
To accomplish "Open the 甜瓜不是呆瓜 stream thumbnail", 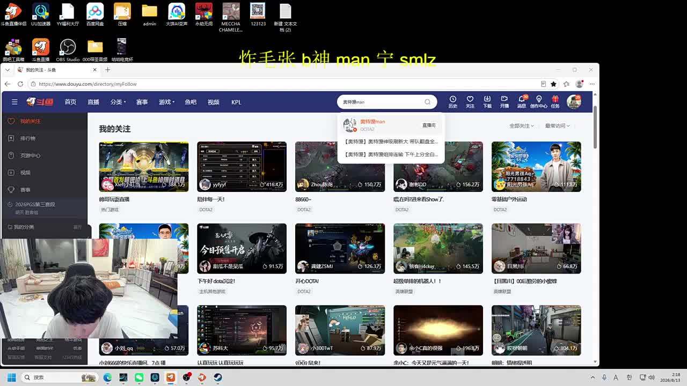I will [242, 249].
